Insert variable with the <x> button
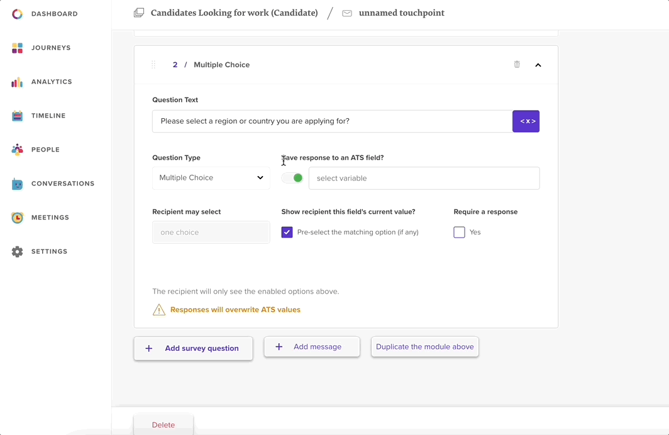 526,121
